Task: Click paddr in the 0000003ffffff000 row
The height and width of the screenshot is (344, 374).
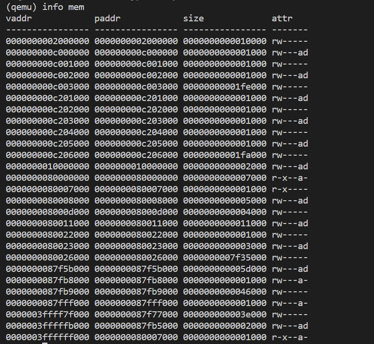Action: [136, 337]
